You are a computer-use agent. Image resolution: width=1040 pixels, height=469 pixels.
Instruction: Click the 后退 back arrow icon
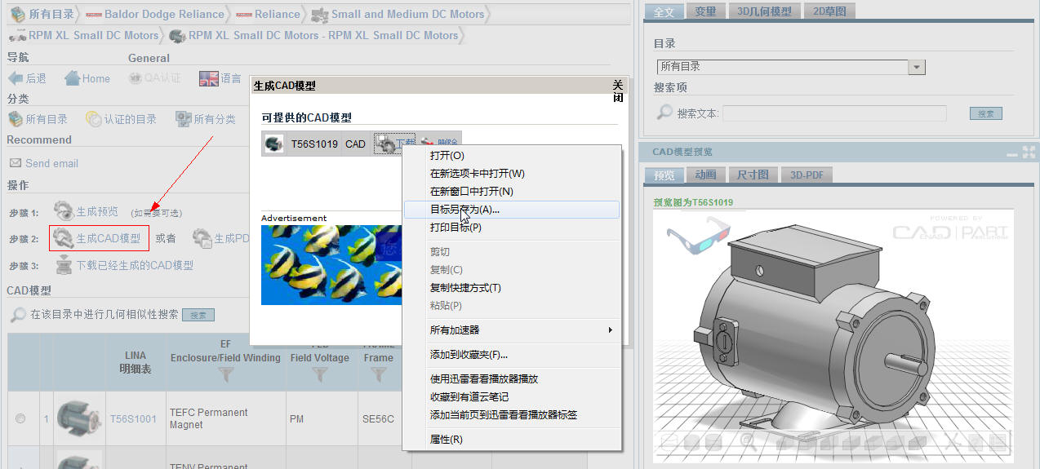(16, 78)
